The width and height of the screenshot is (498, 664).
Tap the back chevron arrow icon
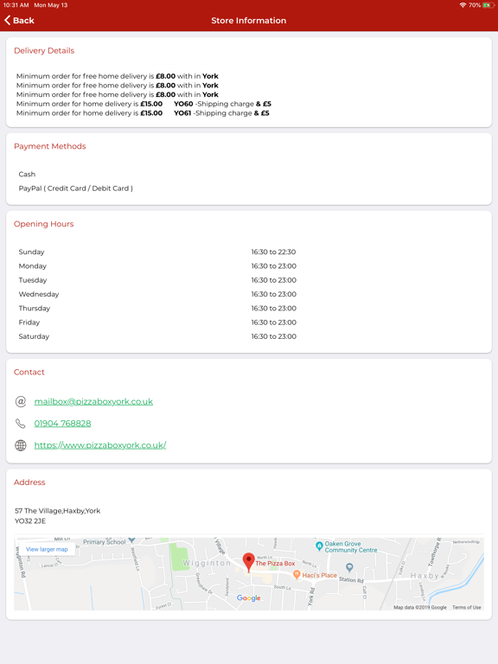coord(7,21)
